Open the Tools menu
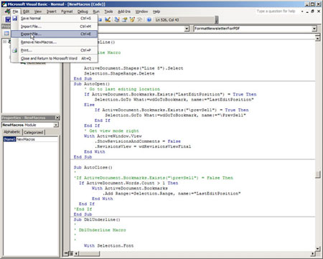323x259 pixels. pyautogui.click(x=108, y=11)
